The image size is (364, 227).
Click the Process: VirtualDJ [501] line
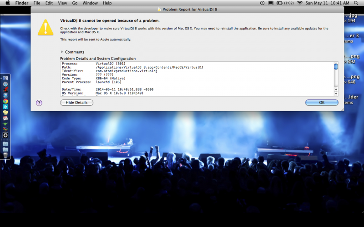[94, 64]
